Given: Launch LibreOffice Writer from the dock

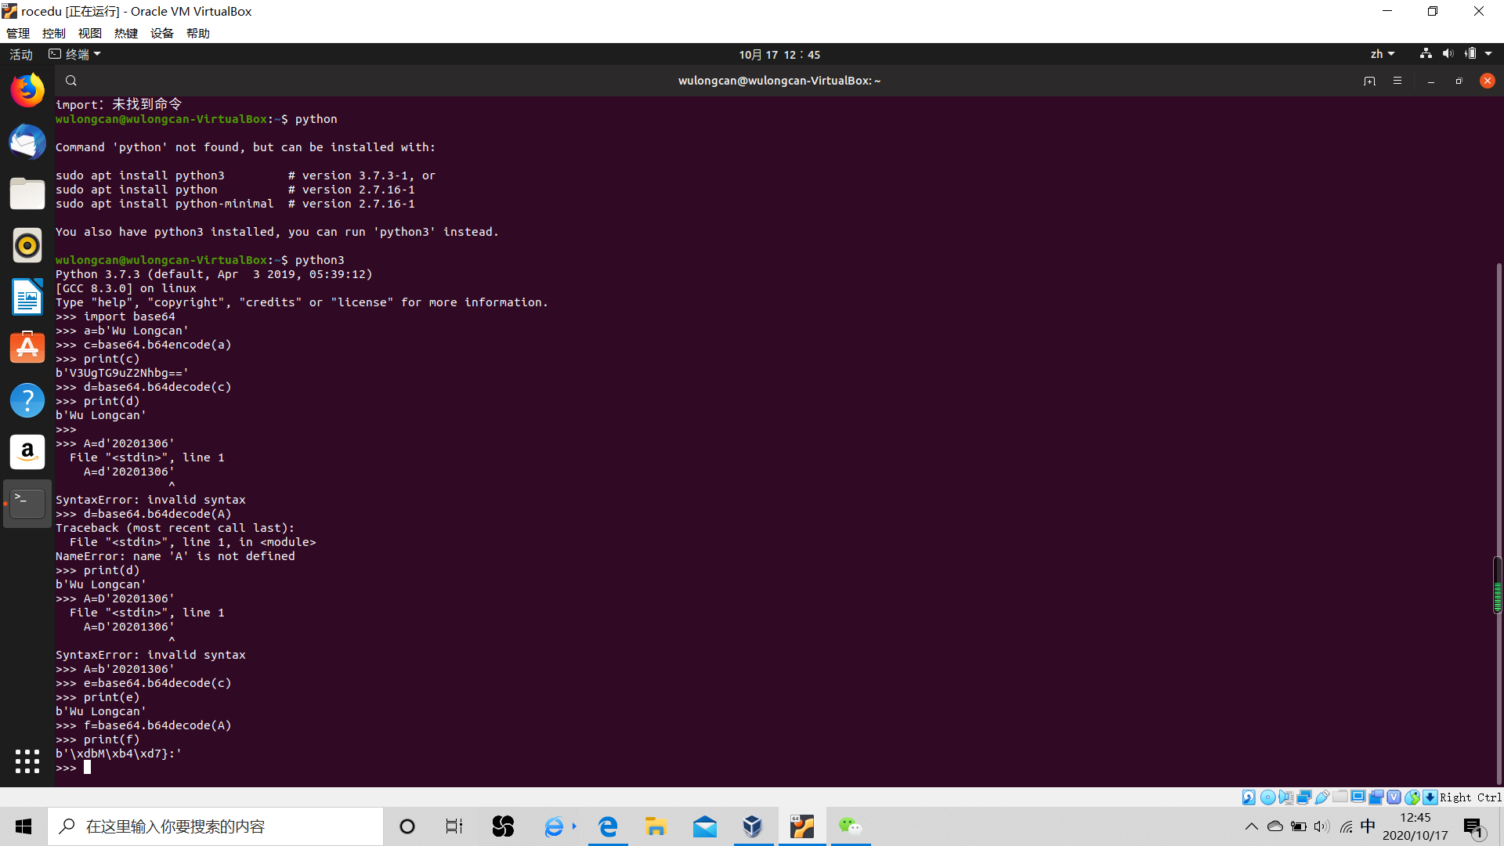Looking at the screenshot, I should [27, 297].
